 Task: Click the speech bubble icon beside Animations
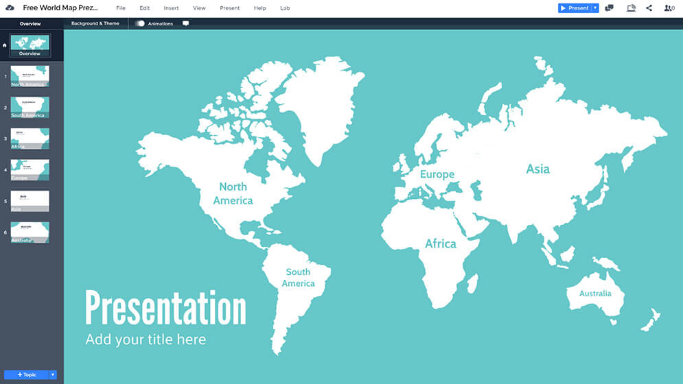[185, 23]
